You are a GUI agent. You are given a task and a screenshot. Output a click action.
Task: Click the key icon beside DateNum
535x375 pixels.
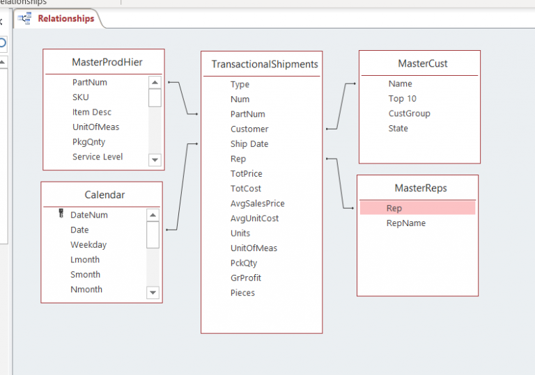(x=61, y=215)
